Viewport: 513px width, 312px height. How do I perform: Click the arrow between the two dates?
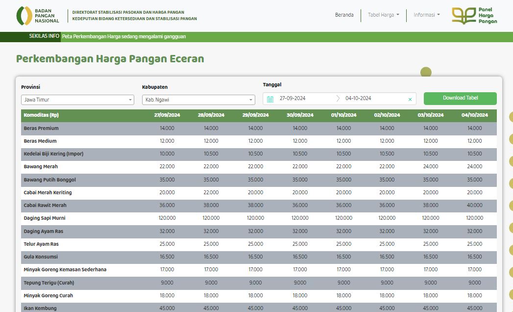(338, 98)
